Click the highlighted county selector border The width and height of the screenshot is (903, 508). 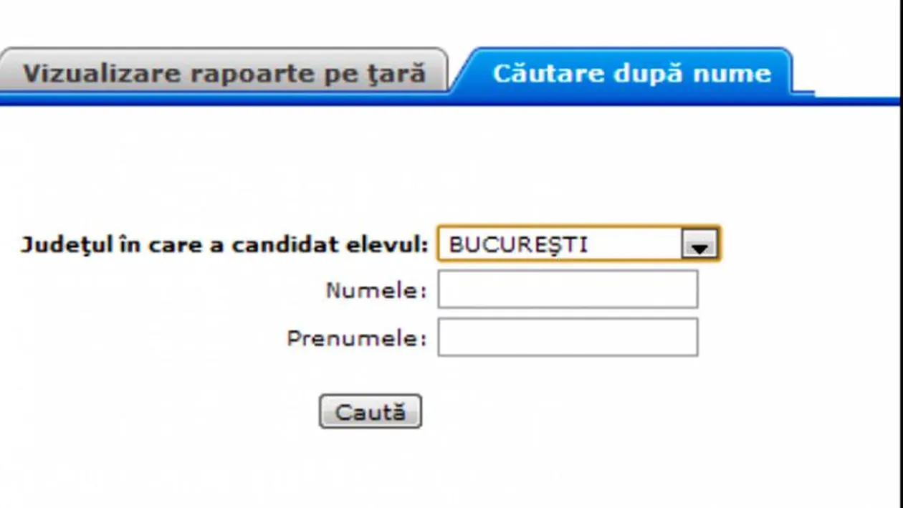click(x=579, y=244)
